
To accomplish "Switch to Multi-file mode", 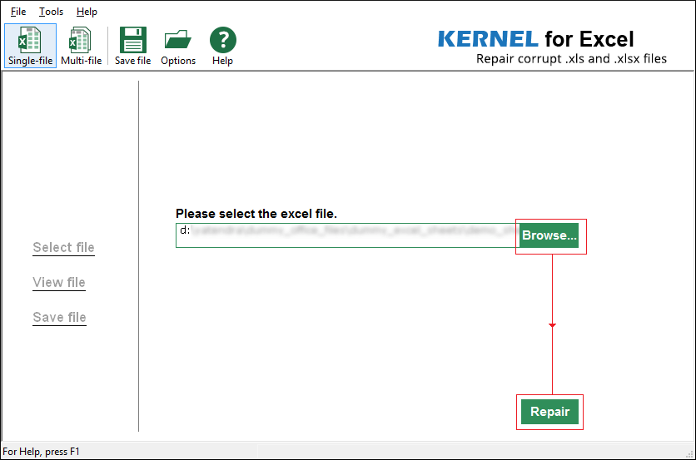I will (82, 46).
